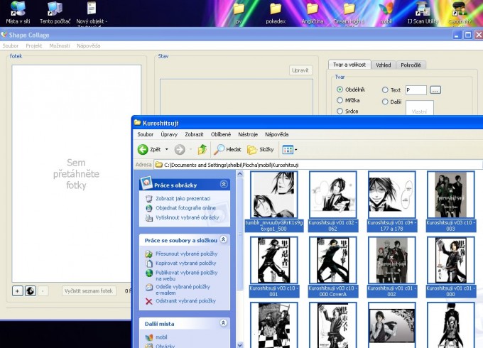Open mobil link under Další místa

(x=161, y=337)
